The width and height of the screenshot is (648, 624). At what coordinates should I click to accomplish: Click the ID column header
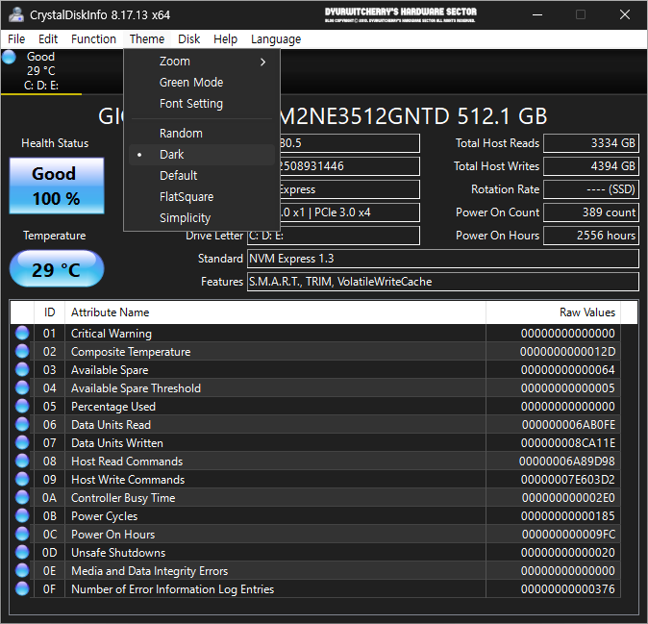(50, 312)
